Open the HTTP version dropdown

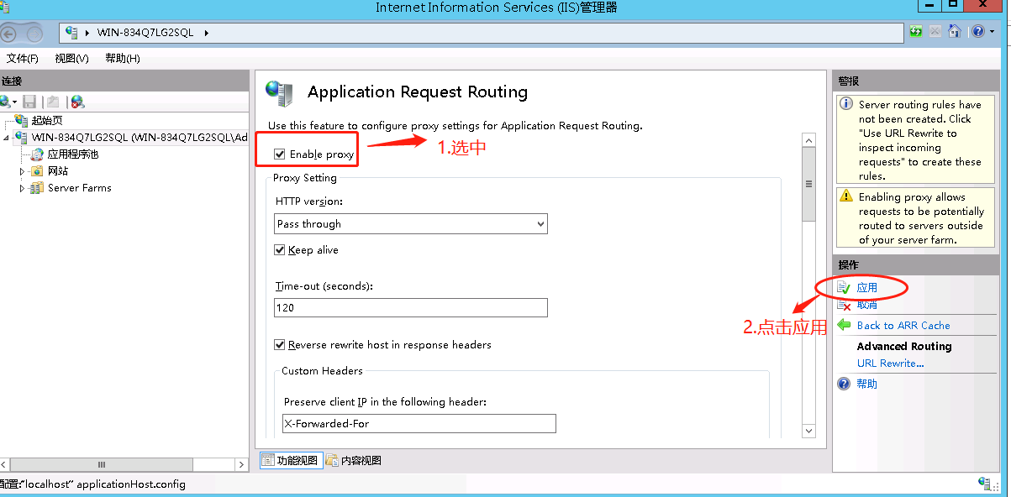(x=411, y=224)
